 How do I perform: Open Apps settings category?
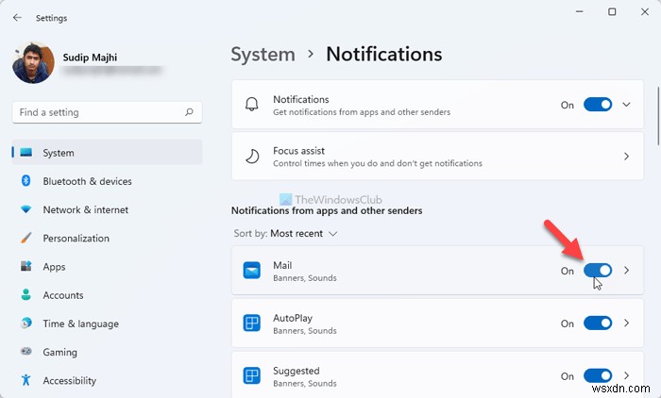[x=108, y=267]
